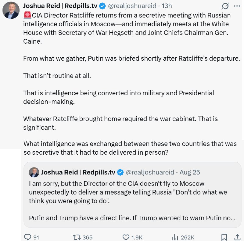Click the blue verified badge beside top author
244x241 pixels.
pyautogui.click(x=102, y=6)
